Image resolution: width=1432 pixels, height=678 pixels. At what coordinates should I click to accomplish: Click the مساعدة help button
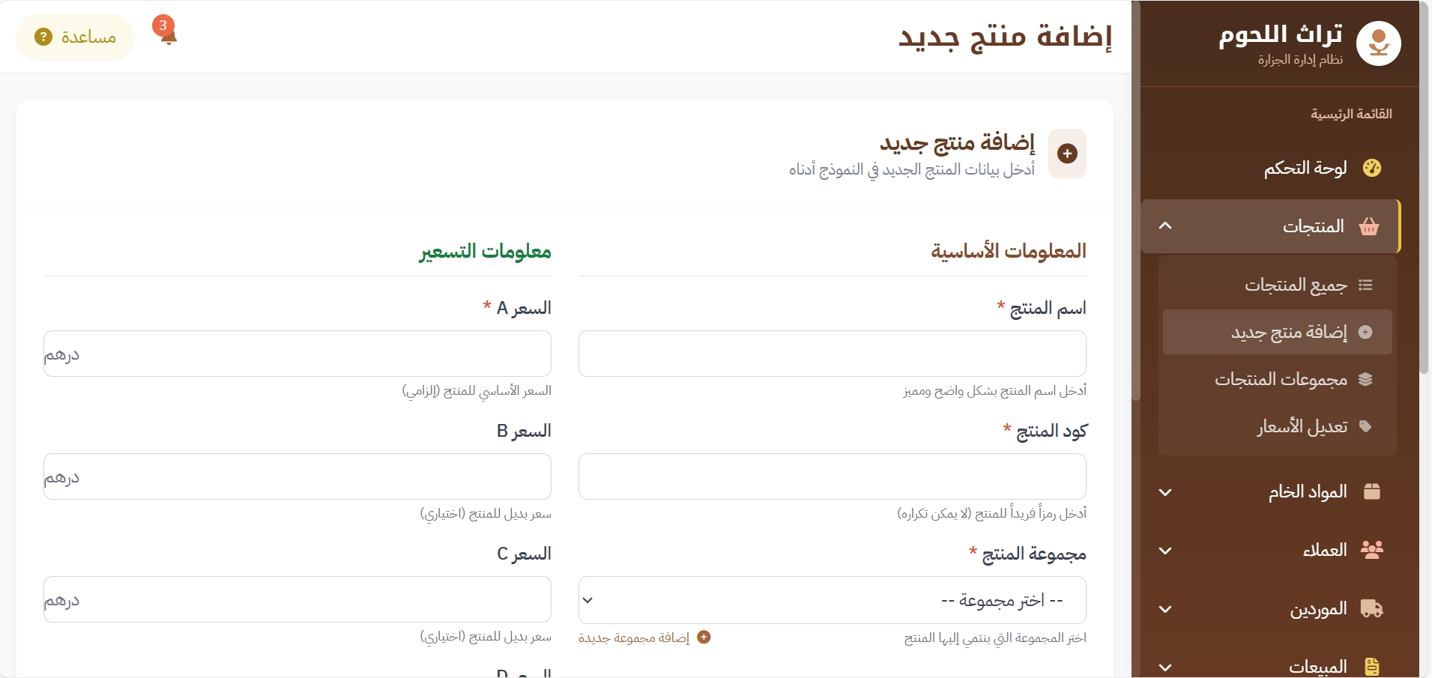(x=75, y=37)
